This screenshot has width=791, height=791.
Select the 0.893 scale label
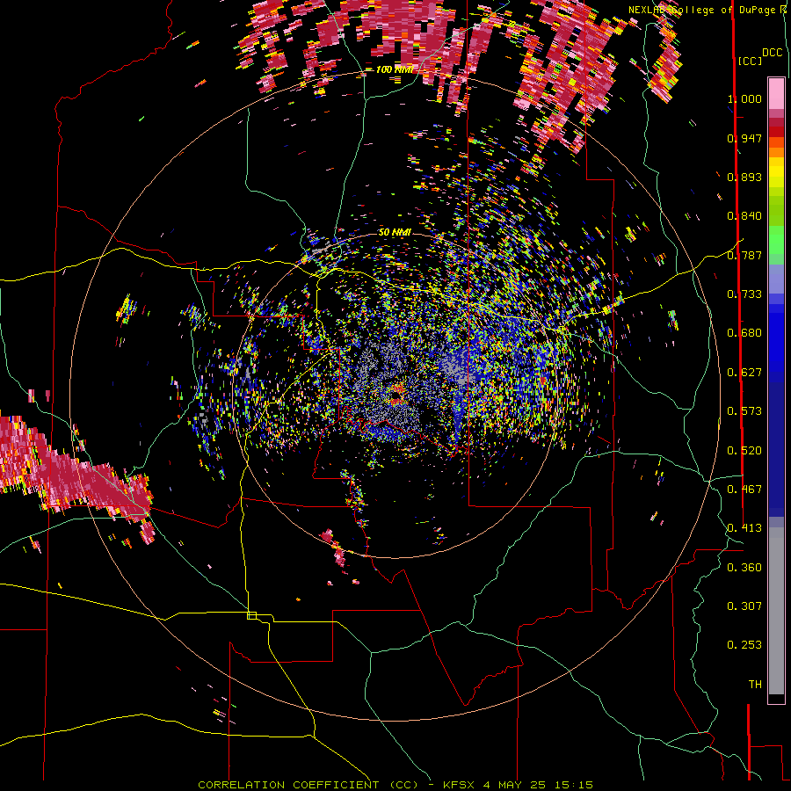[x=744, y=177]
